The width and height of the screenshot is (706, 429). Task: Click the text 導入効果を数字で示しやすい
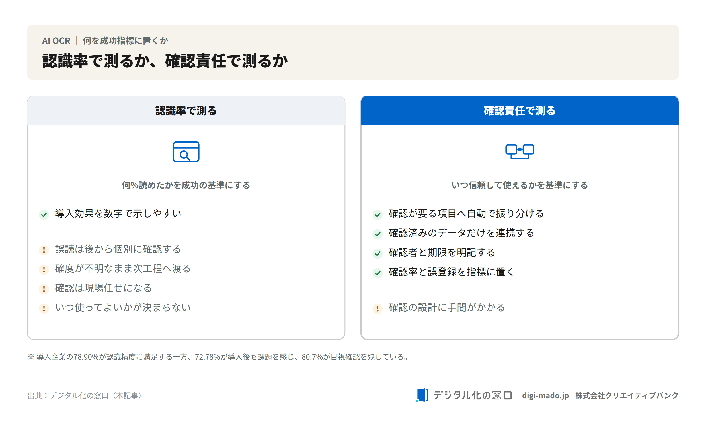point(118,214)
